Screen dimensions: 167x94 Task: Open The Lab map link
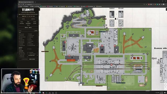pos(28,25)
